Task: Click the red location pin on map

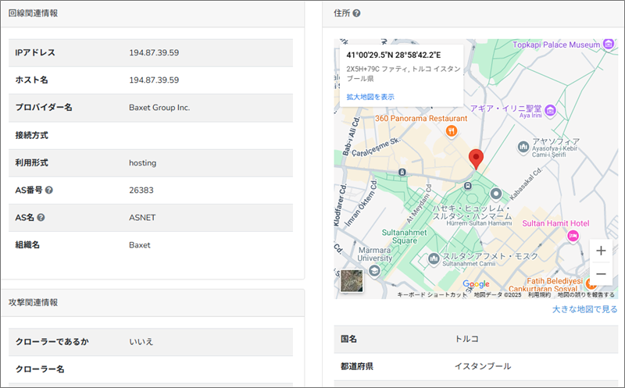Action: (x=476, y=159)
